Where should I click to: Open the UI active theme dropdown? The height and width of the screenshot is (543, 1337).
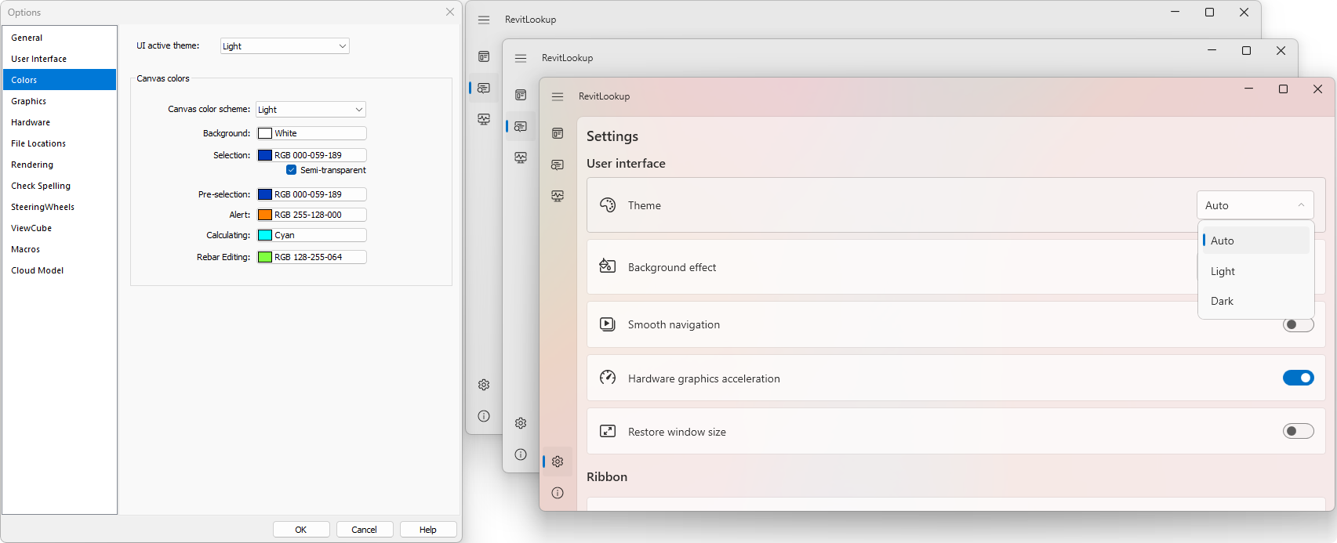(x=285, y=46)
